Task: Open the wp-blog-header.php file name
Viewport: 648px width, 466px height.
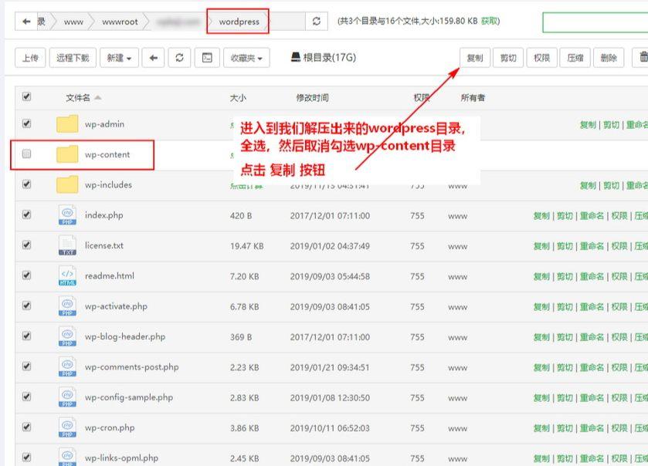Action: (125, 337)
